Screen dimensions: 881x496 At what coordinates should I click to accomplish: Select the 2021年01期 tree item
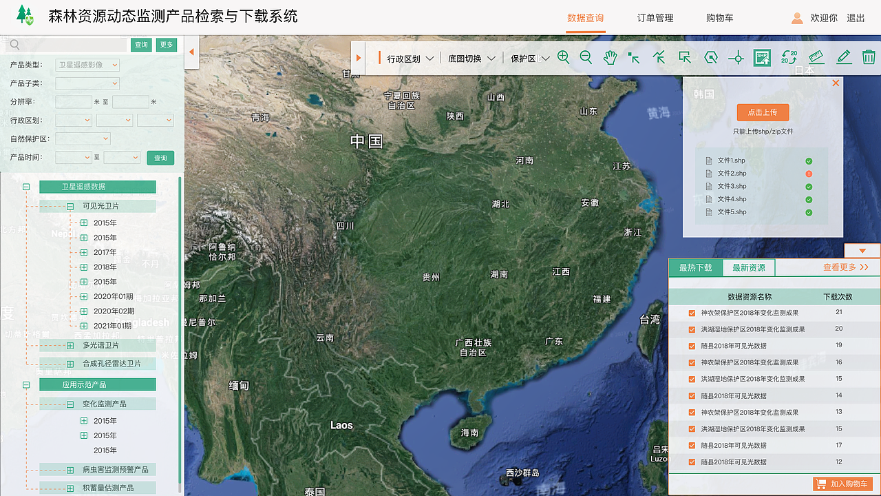112,326
